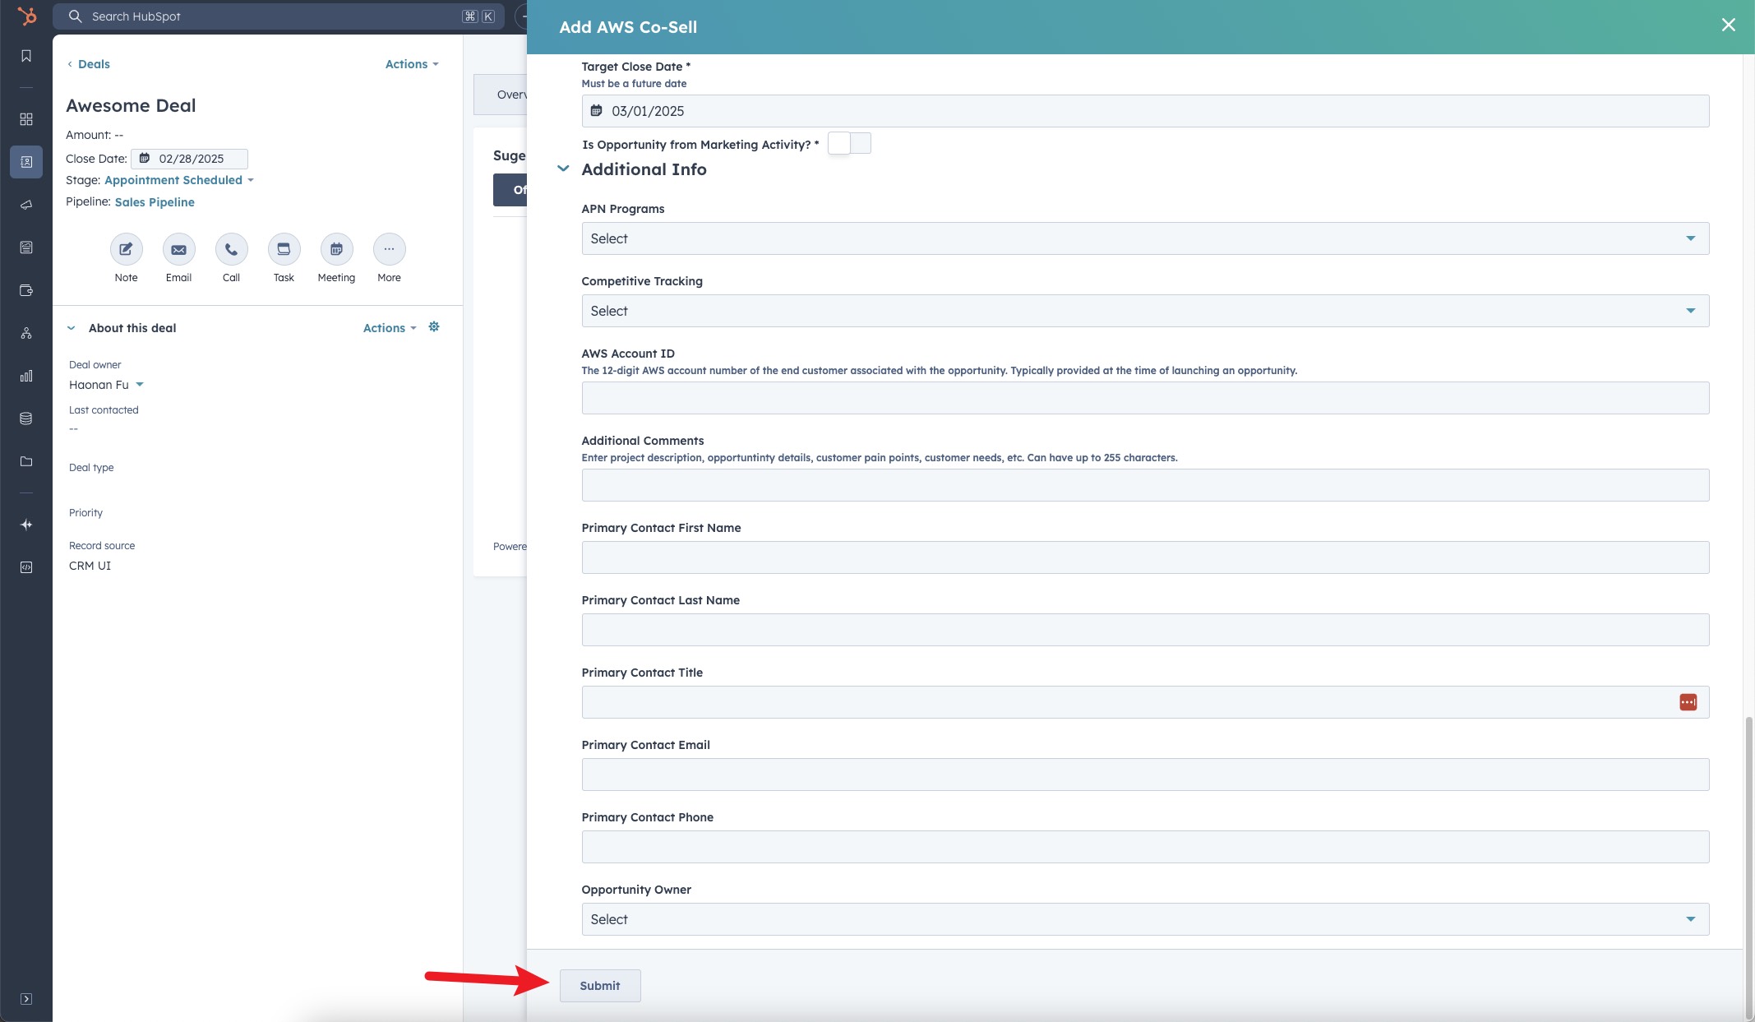Click the HubSpot sprocket logo
Screen dimensions: 1755x1022
point(26,16)
